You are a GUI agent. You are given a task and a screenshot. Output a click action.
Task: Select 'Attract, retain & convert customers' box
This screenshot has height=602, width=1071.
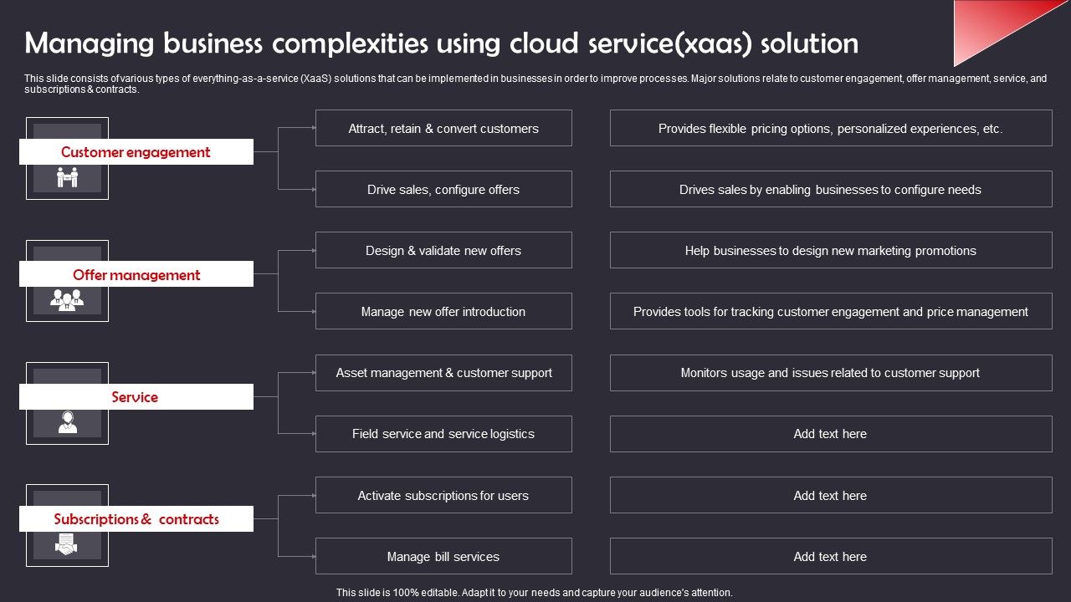click(443, 128)
